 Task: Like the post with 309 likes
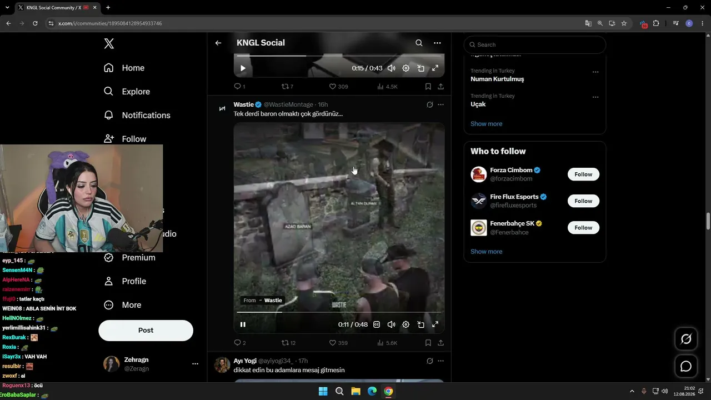(338, 87)
